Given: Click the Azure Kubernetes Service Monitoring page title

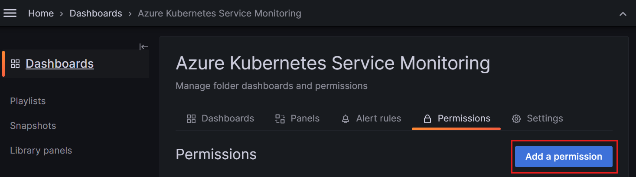Looking at the screenshot, I should (333, 63).
